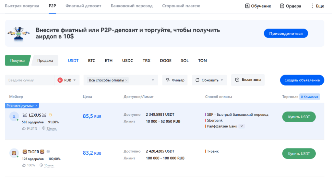The height and width of the screenshot is (177, 332).
Task: Click Создать объявление button
Action: click(302, 80)
